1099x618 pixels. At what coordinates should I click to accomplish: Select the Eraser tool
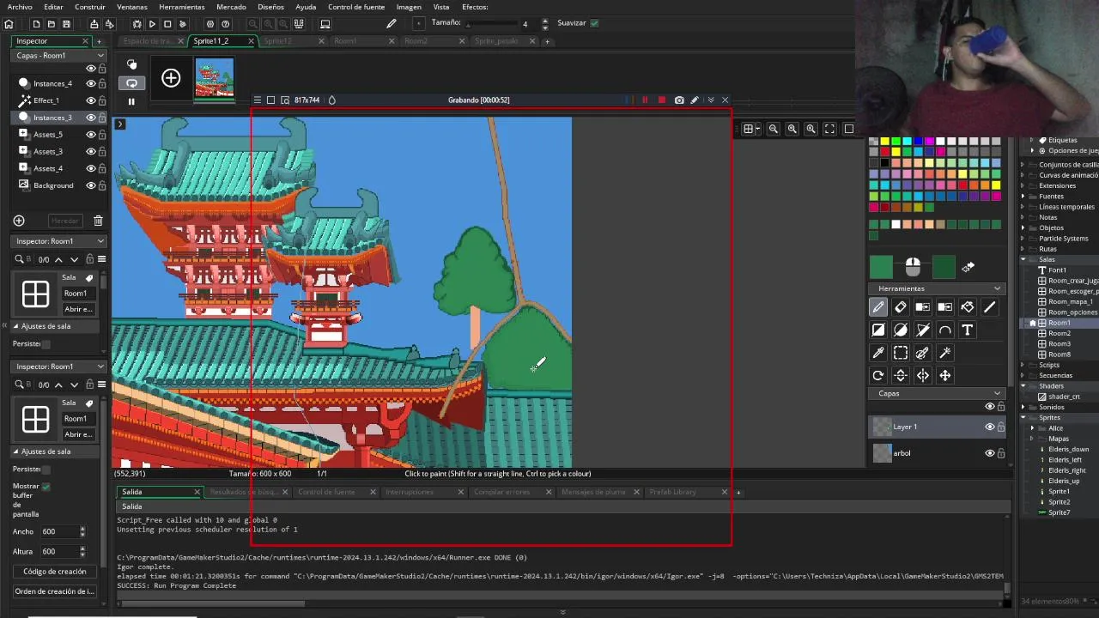(x=901, y=307)
